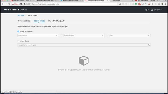The height and width of the screenshot is (94, 168).
Task: Click the image name or pull spec field
Action: [82, 45]
